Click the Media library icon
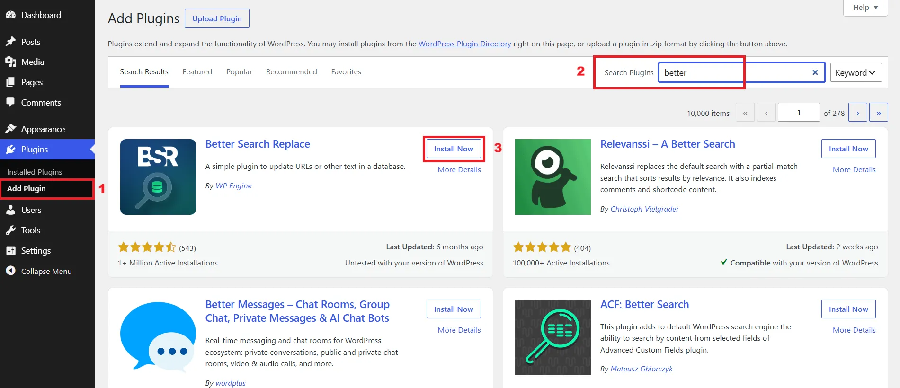This screenshot has width=900, height=388. pyautogui.click(x=10, y=62)
